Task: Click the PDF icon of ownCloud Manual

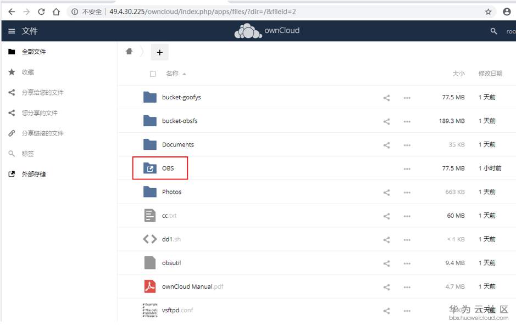Action: (150, 286)
